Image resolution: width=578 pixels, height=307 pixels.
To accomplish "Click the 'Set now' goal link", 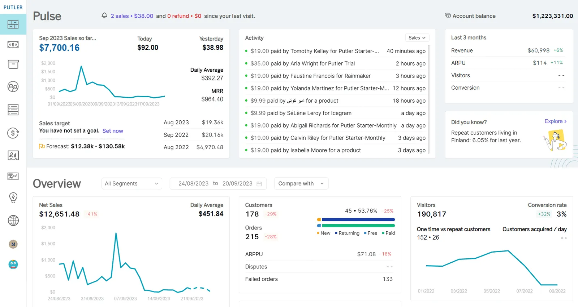I will tap(113, 131).
